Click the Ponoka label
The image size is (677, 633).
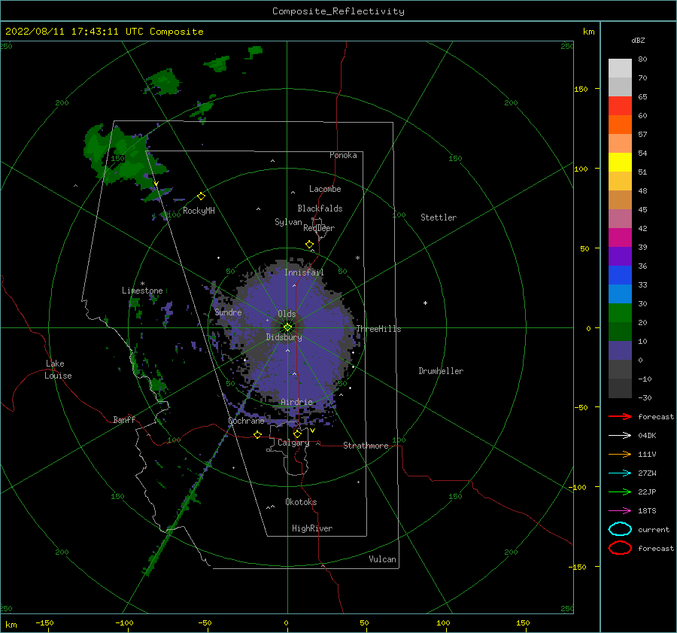[343, 155]
